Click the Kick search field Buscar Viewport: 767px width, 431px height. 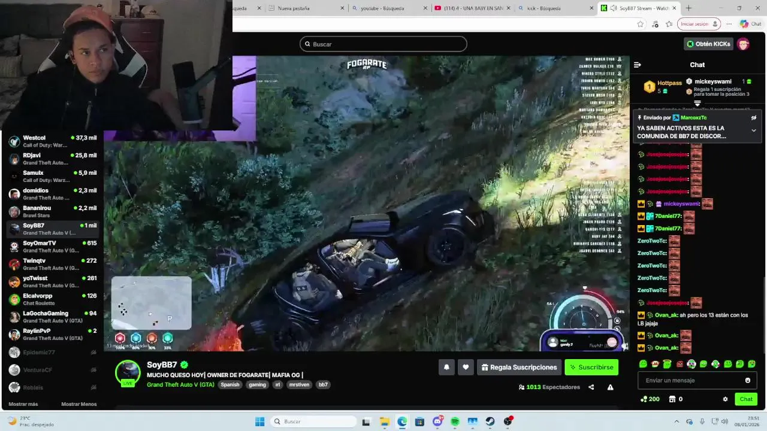[x=383, y=44]
